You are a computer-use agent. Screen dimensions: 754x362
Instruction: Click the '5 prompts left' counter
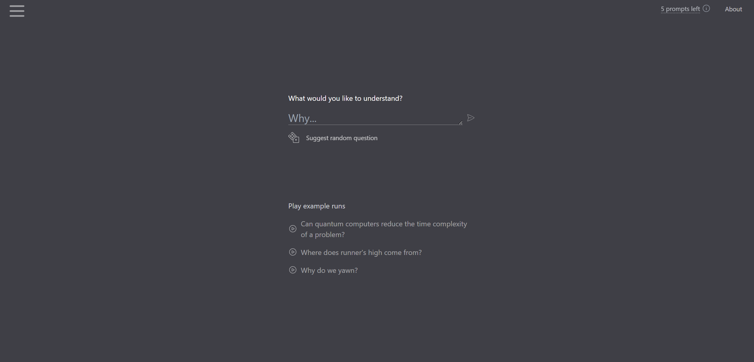(x=680, y=9)
